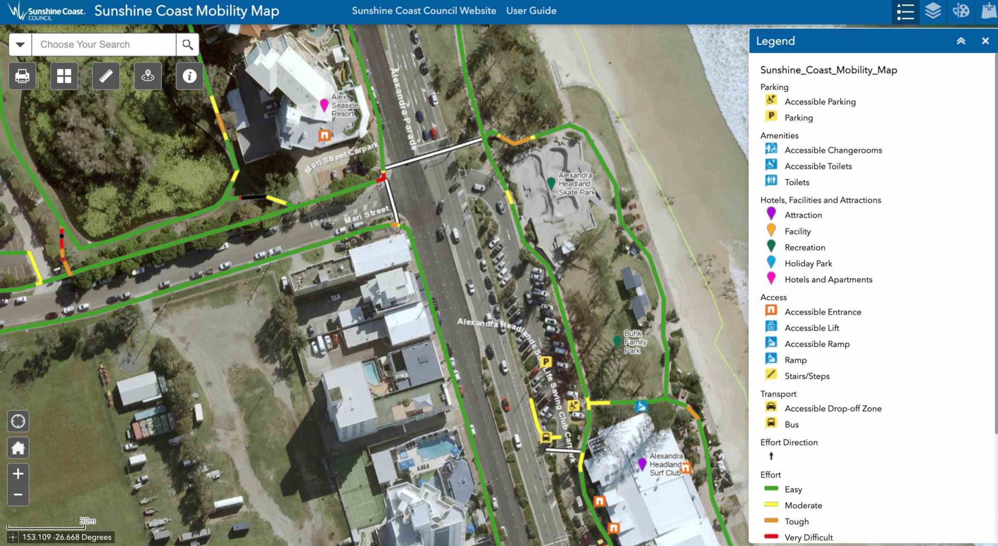Open the Draw tool palette icon

click(961, 11)
